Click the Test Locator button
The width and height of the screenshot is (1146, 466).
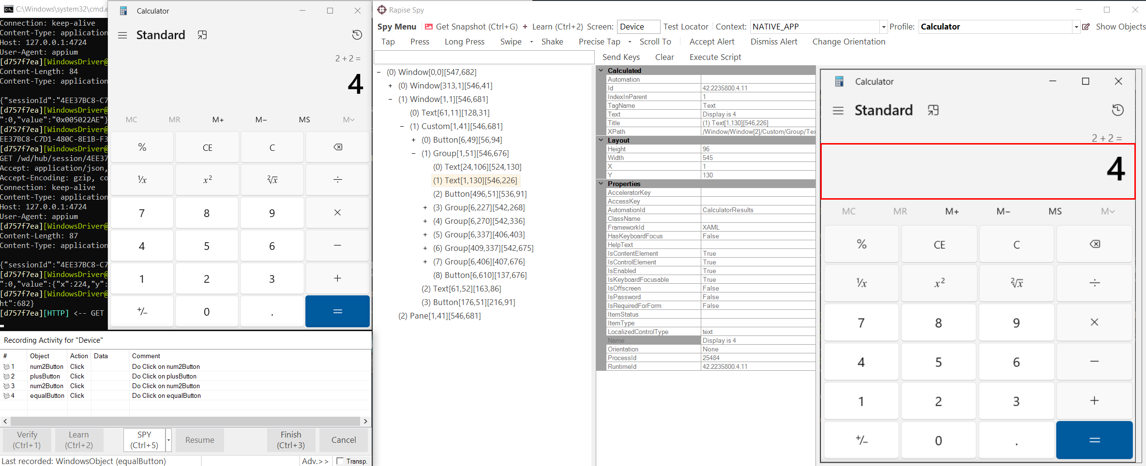click(x=685, y=27)
